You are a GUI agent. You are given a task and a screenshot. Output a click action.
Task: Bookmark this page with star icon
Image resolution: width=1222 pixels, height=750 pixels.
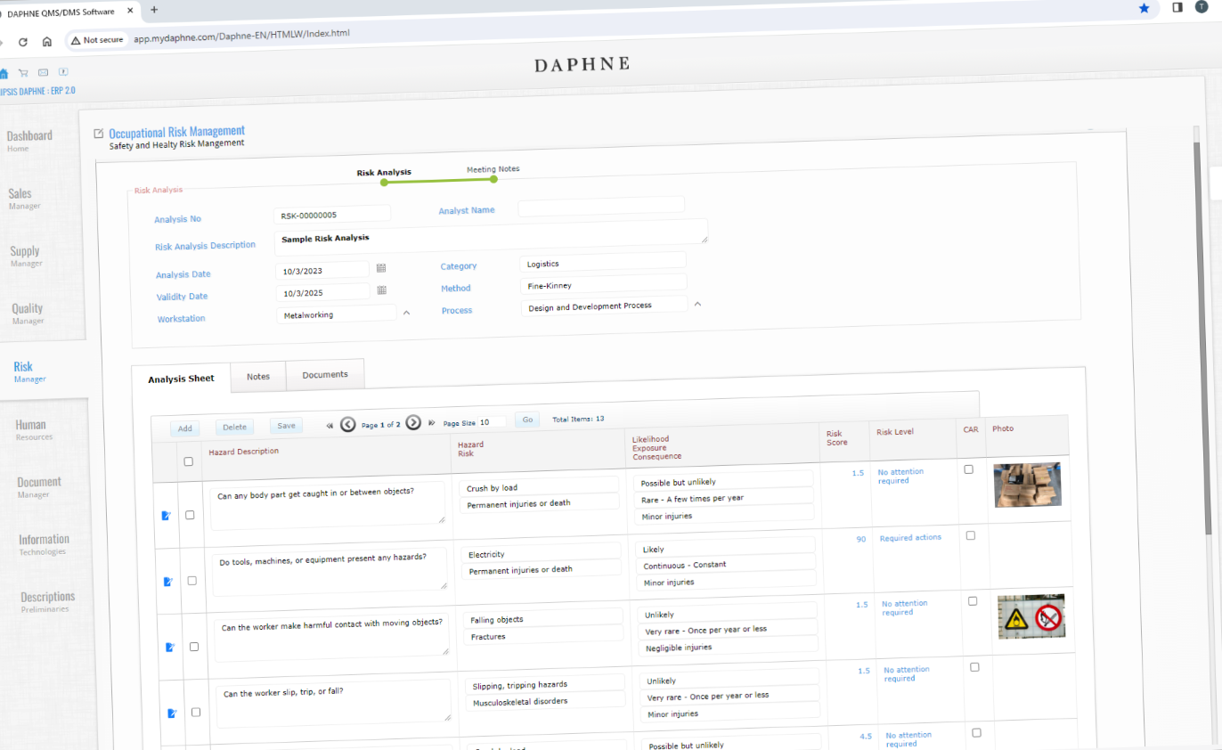coord(1144,8)
